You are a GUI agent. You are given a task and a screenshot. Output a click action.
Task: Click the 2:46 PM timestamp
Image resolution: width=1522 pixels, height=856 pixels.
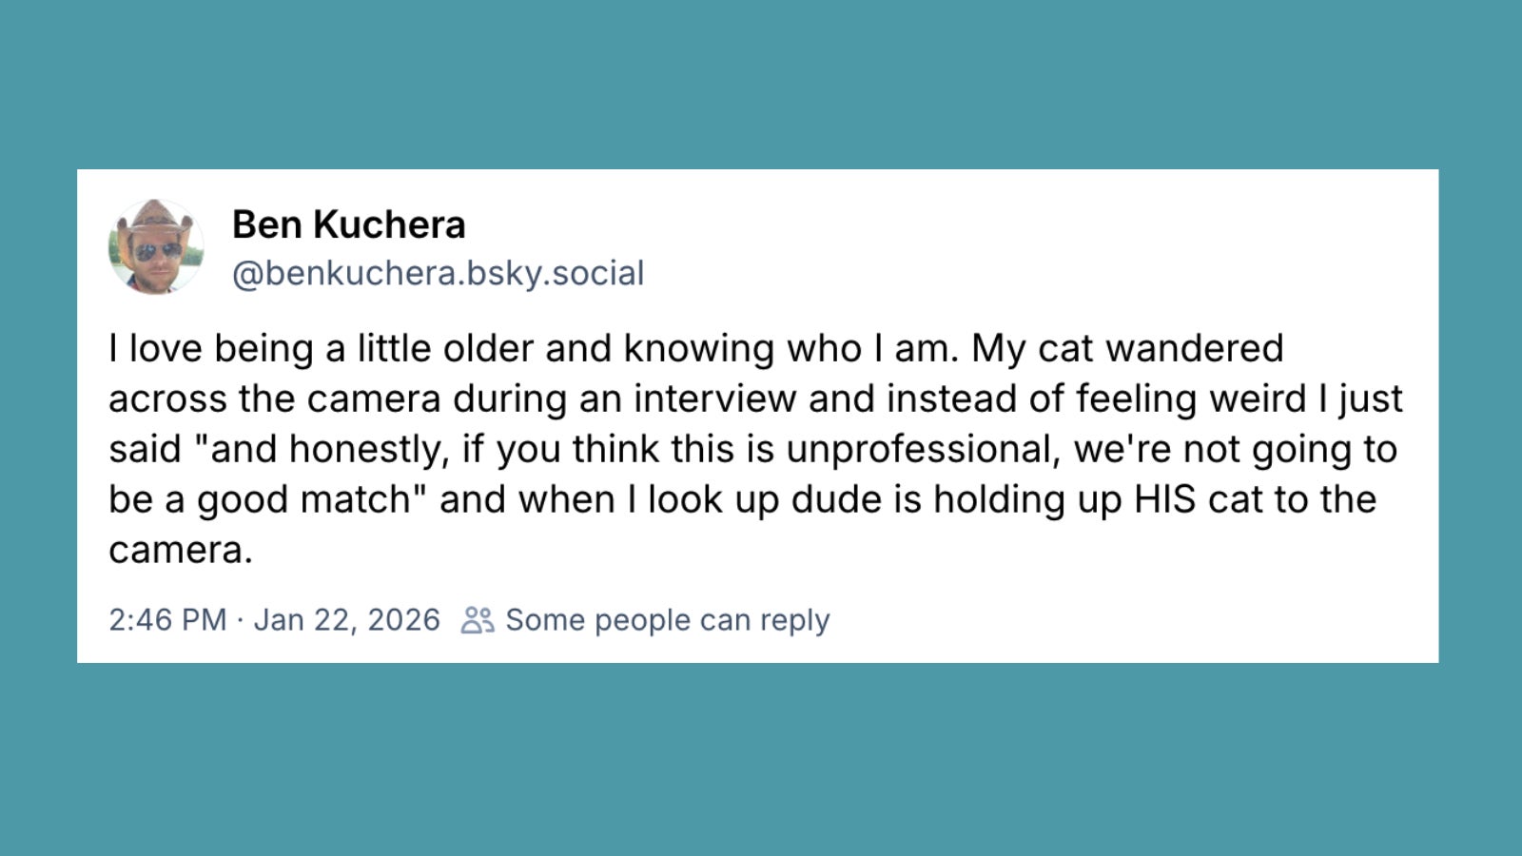(167, 620)
